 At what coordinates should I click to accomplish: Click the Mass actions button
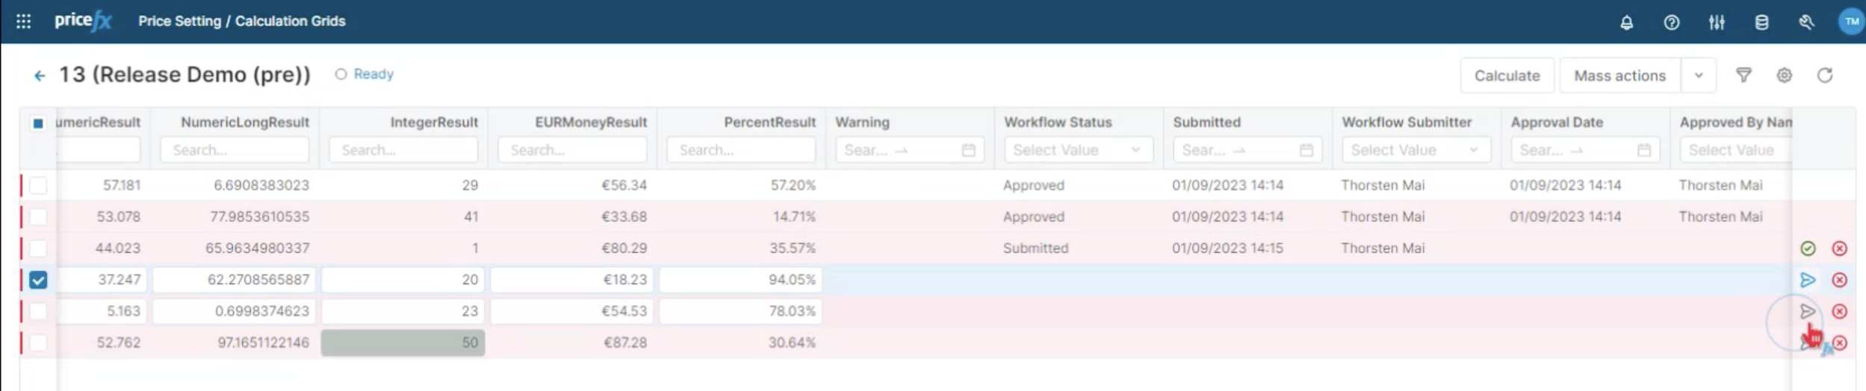[1619, 75]
